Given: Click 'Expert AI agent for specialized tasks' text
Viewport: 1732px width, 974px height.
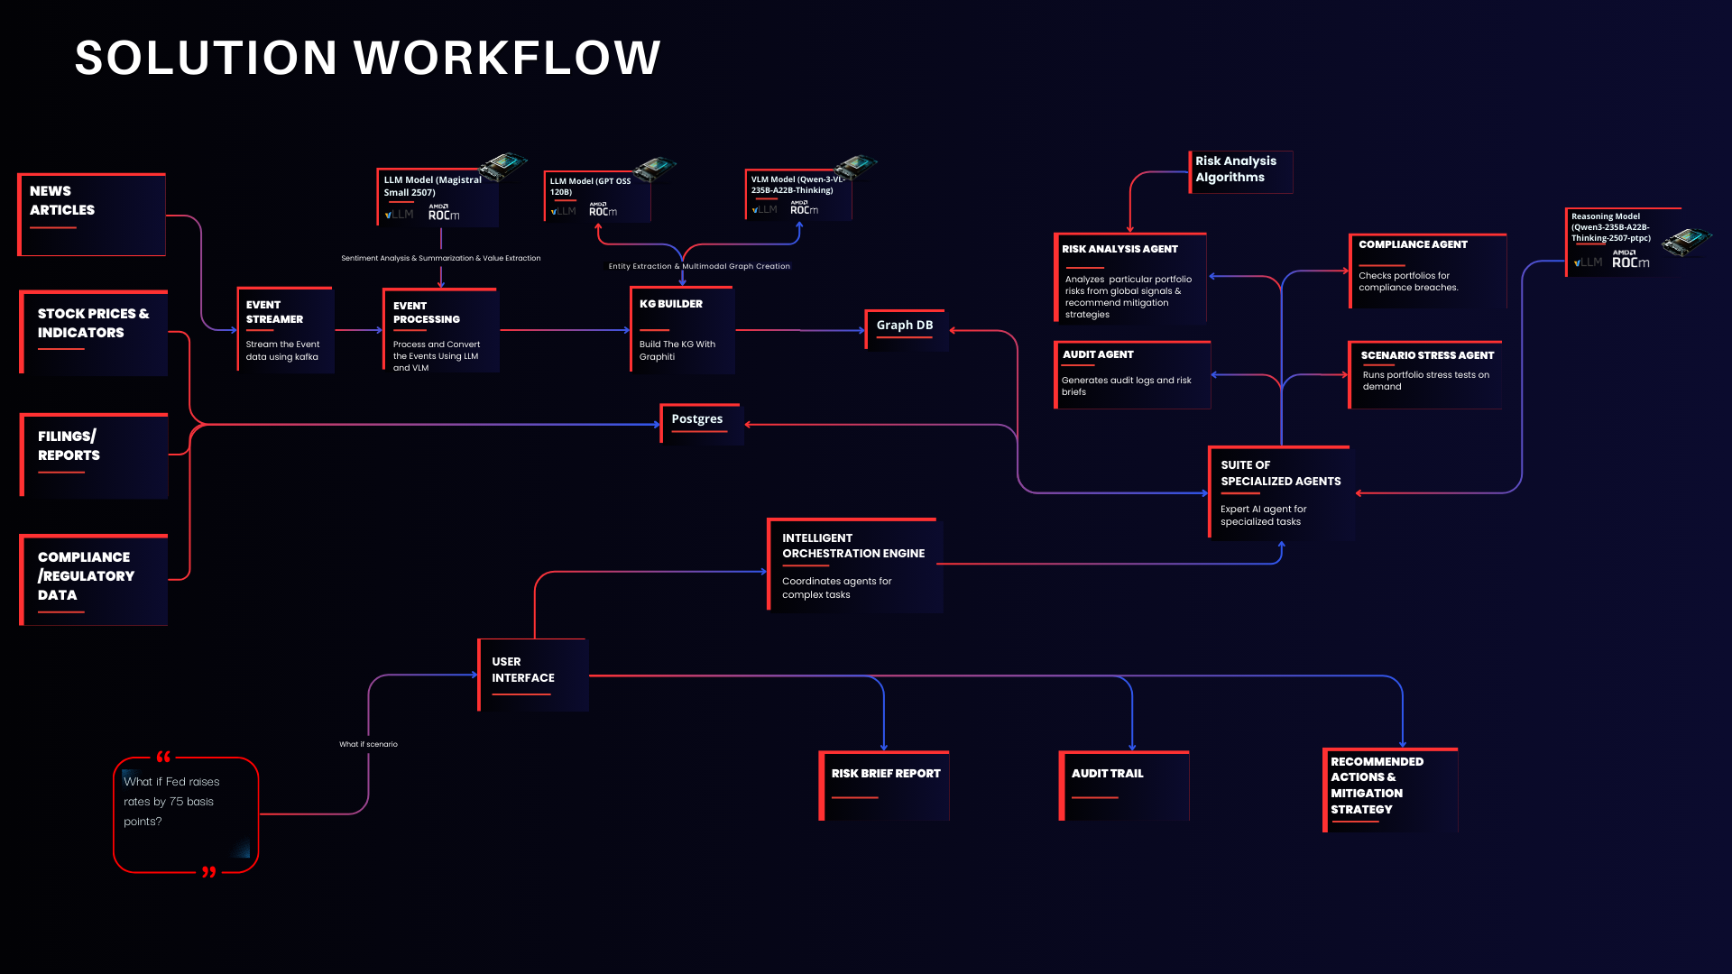Looking at the screenshot, I should [1263, 515].
